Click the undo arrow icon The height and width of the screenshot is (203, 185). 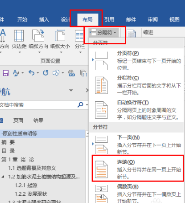31,73
